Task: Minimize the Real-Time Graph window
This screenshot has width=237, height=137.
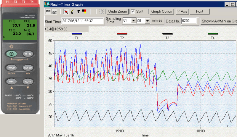Action: point(227,4)
